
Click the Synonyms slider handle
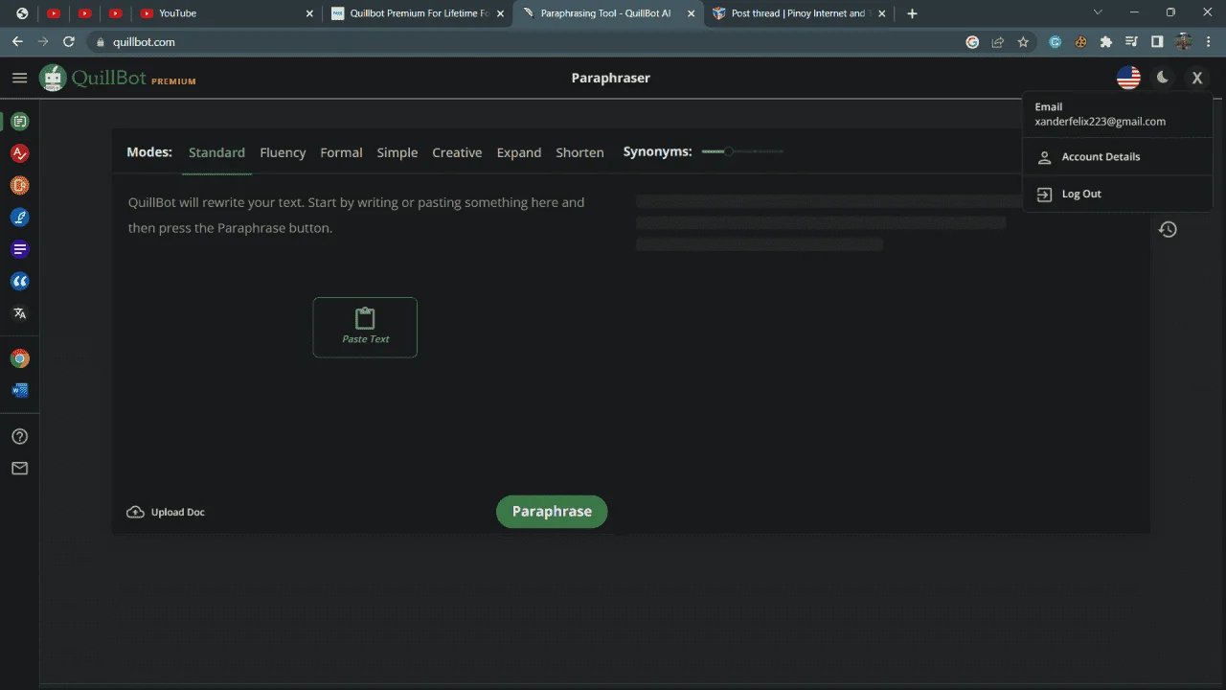[x=728, y=151]
